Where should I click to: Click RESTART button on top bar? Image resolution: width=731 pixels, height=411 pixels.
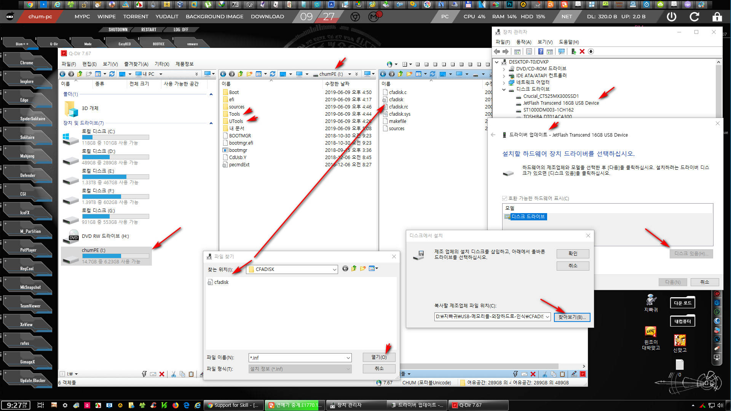[x=149, y=30]
